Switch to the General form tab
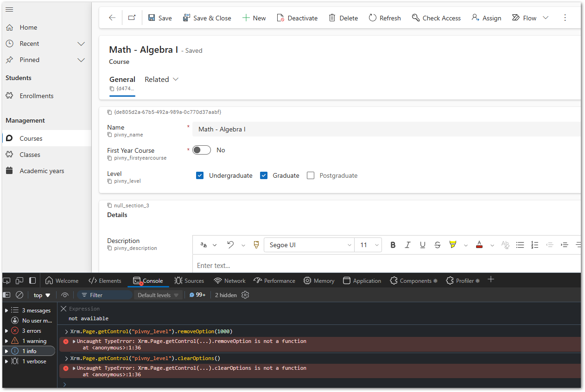The image size is (585, 392). point(122,79)
